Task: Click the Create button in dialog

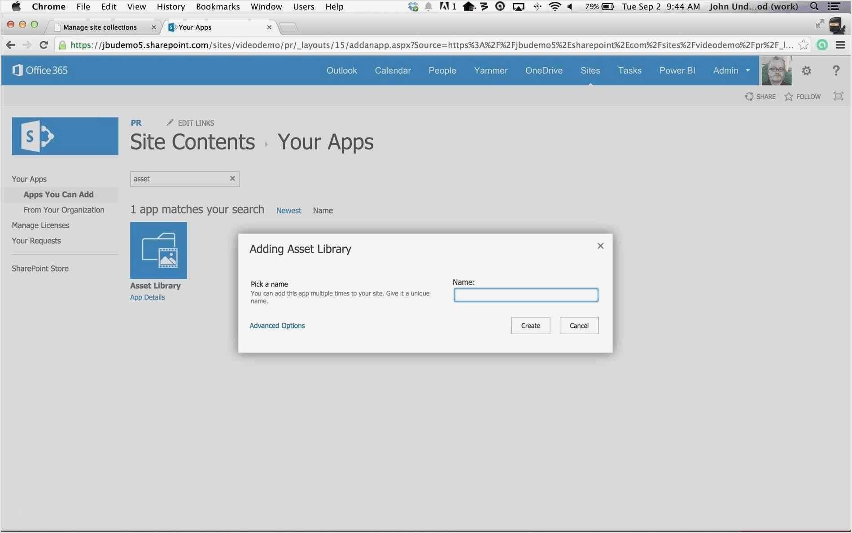Action: (x=530, y=326)
